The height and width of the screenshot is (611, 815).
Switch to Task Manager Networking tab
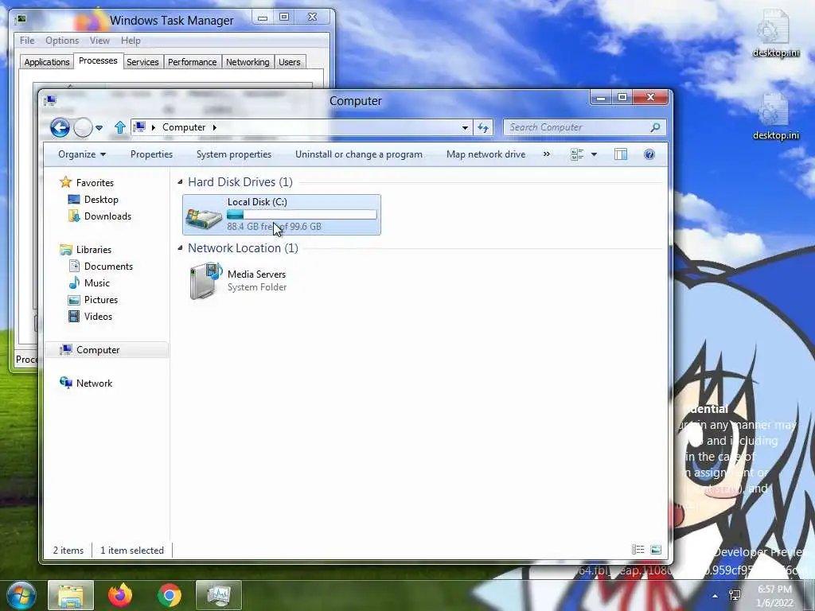coord(248,62)
